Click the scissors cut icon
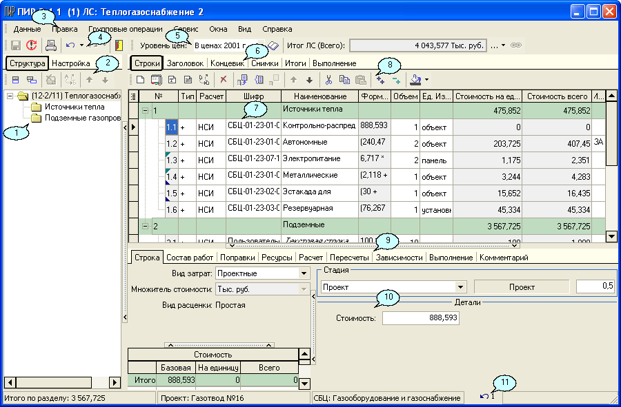 [328, 80]
